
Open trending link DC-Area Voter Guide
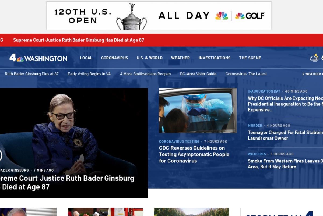(198, 74)
